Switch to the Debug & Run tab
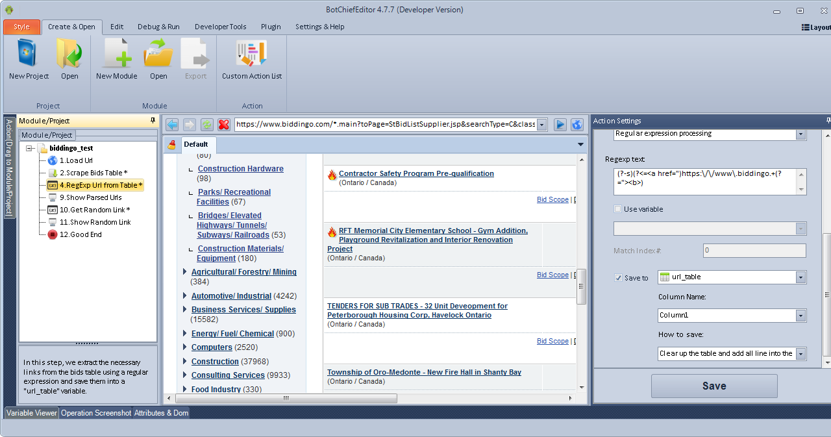The image size is (831, 437). (x=158, y=27)
